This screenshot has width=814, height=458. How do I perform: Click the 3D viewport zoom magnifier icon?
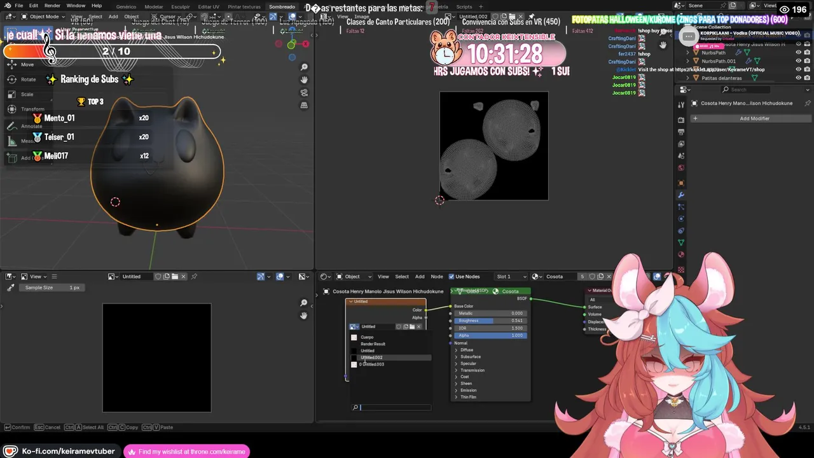coord(304,67)
